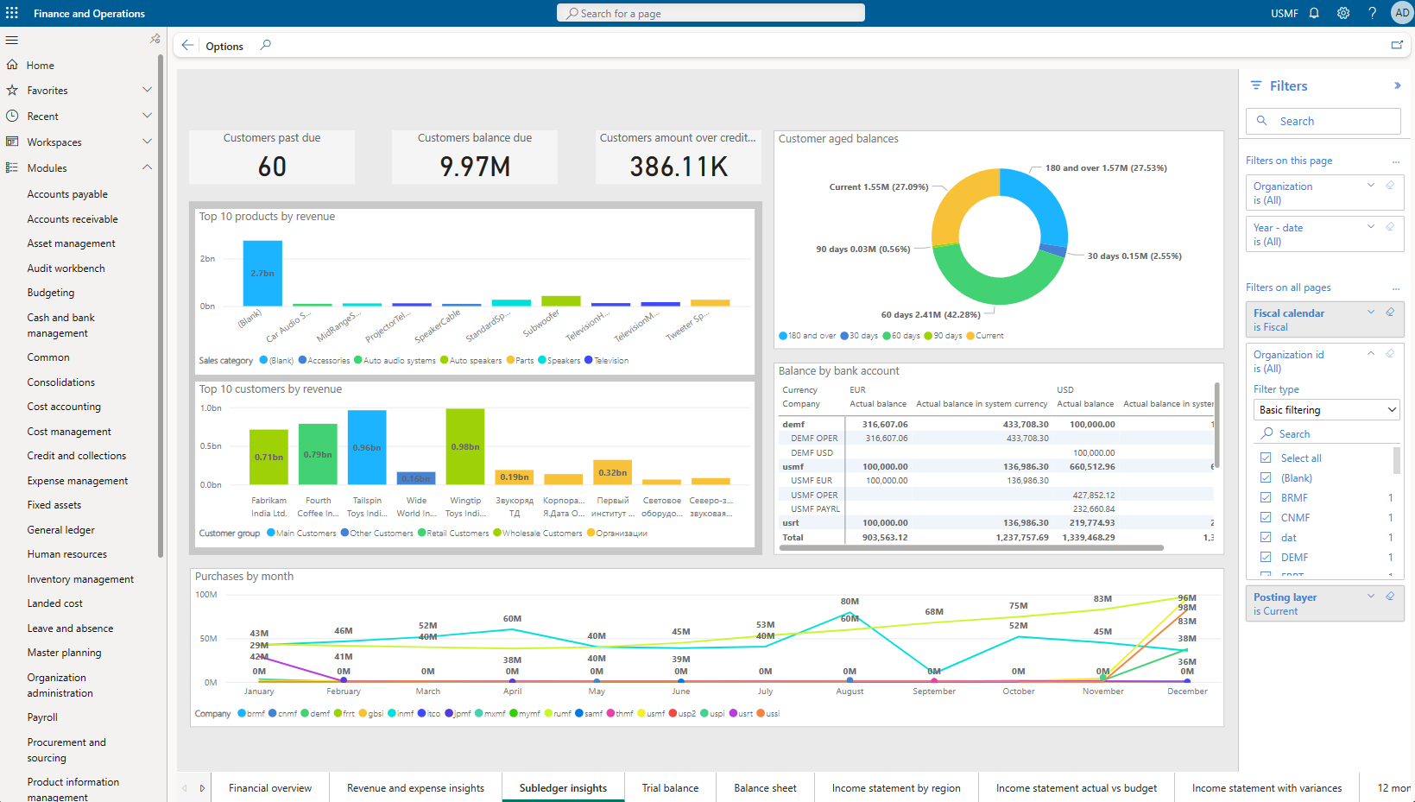Click the Options button in the toolbar

click(x=224, y=45)
